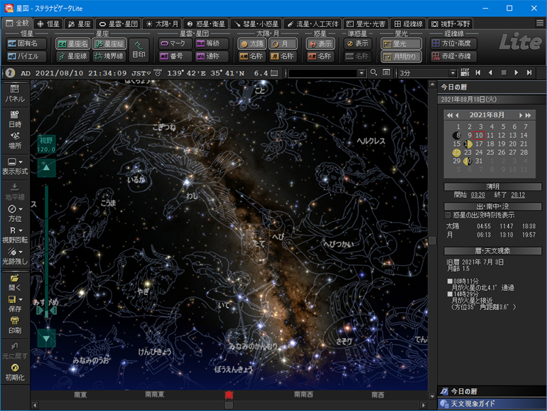The width and height of the screenshot is (547, 411).
Task: Click the 印刷 print icon
Action: pos(15,325)
